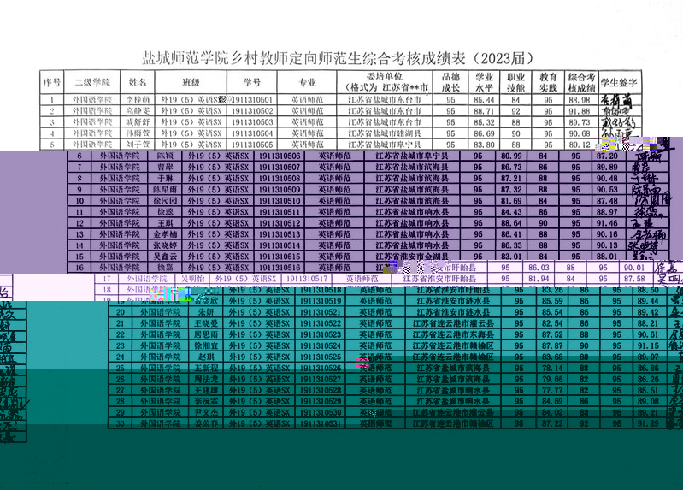Click the name 吴明怡 in row 17
The width and height of the screenshot is (683, 490).
(x=192, y=279)
